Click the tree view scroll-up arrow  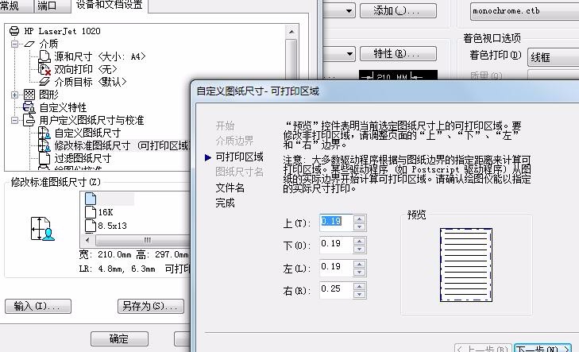pyautogui.click(x=291, y=32)
